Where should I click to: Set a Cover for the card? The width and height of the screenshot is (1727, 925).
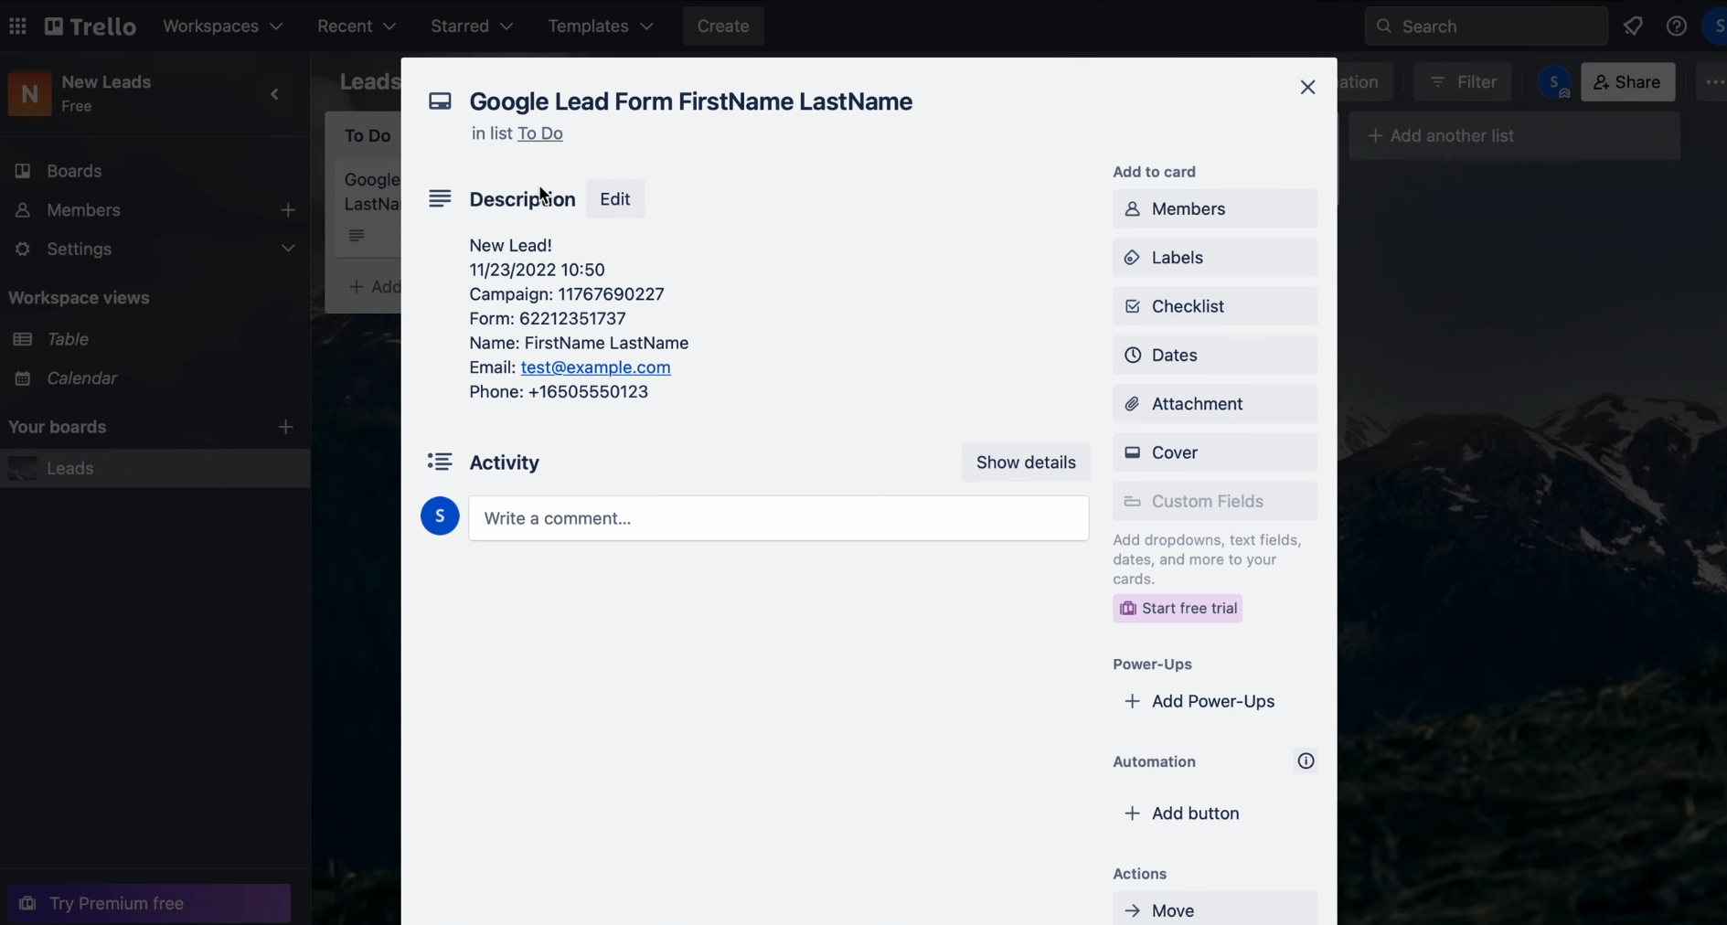[1215, 452]
